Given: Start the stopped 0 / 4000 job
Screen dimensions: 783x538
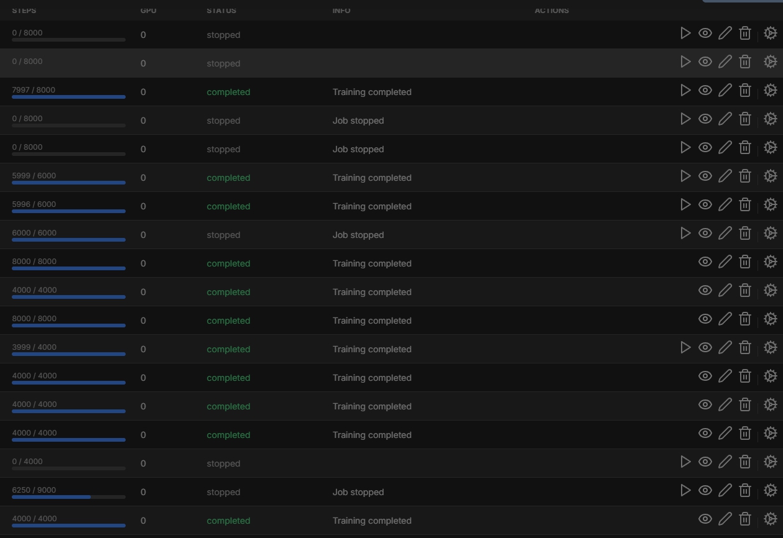Looking at the screenshot, I should point(685,462).
